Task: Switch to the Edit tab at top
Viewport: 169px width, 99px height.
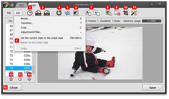Action: [34, 5]
